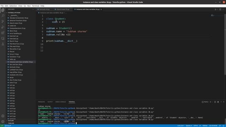Open modules info 32.py file
The image size is (226, 127).
coord(16,75)
